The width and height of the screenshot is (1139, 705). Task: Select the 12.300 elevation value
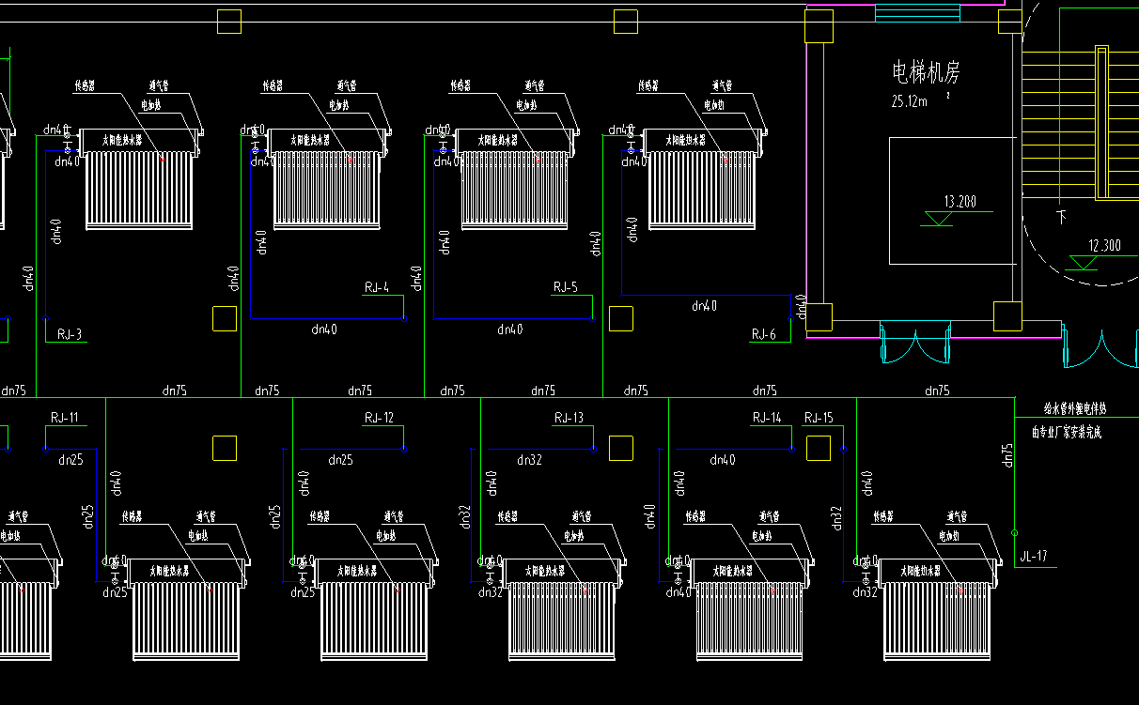coord(1105,246)
